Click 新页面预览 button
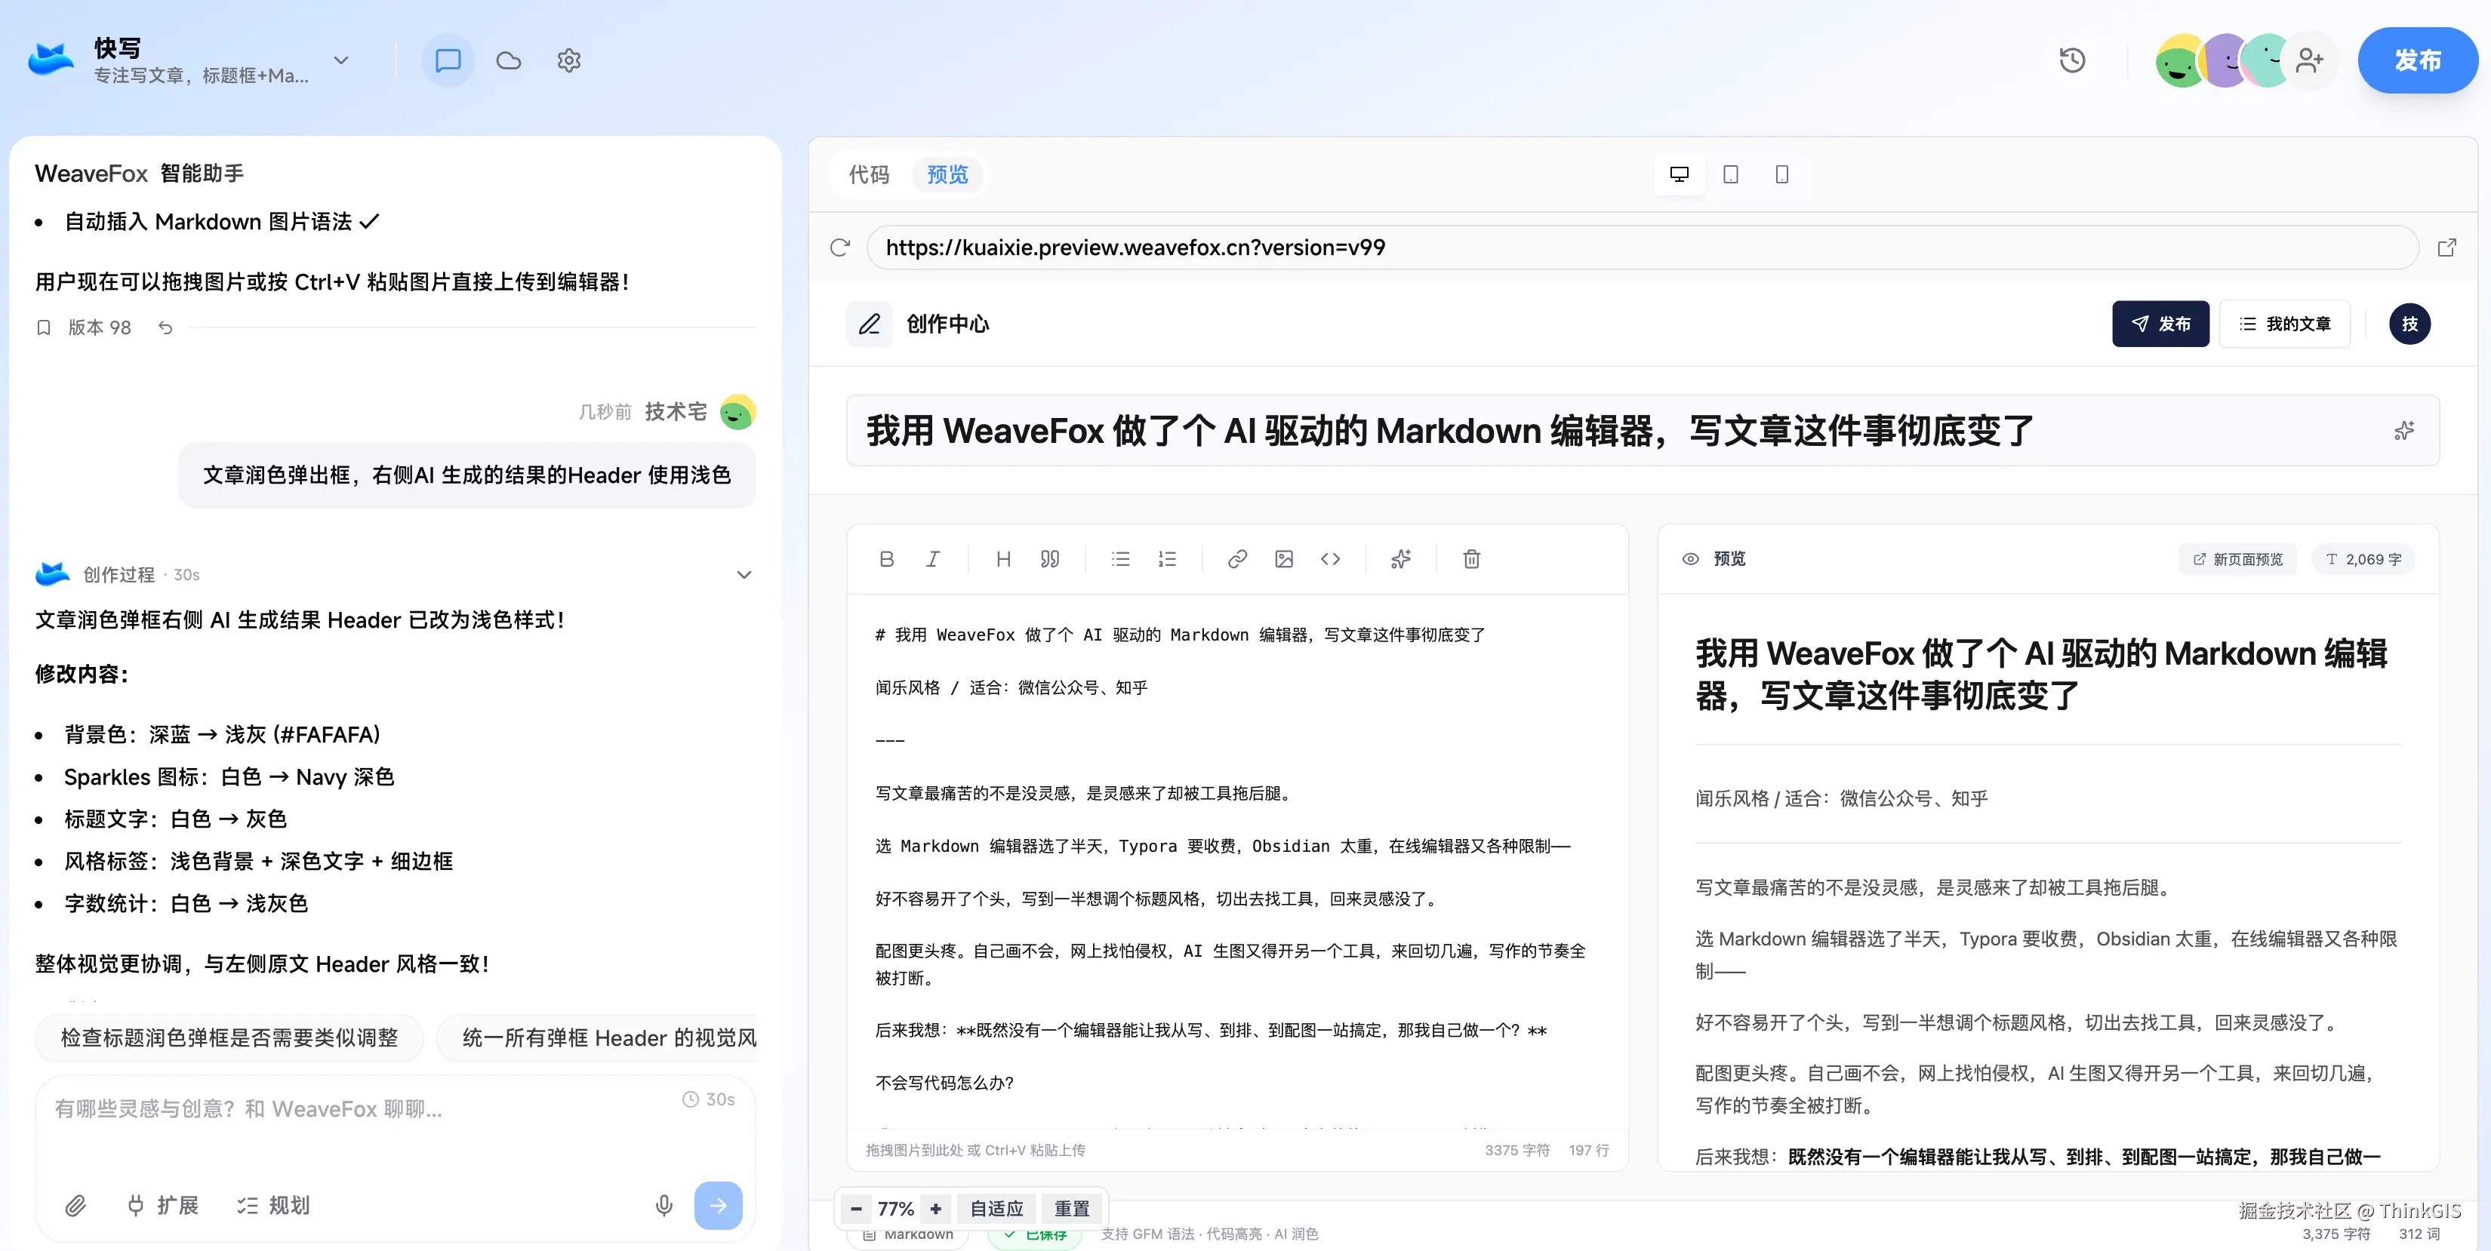 click(2239, 559)
